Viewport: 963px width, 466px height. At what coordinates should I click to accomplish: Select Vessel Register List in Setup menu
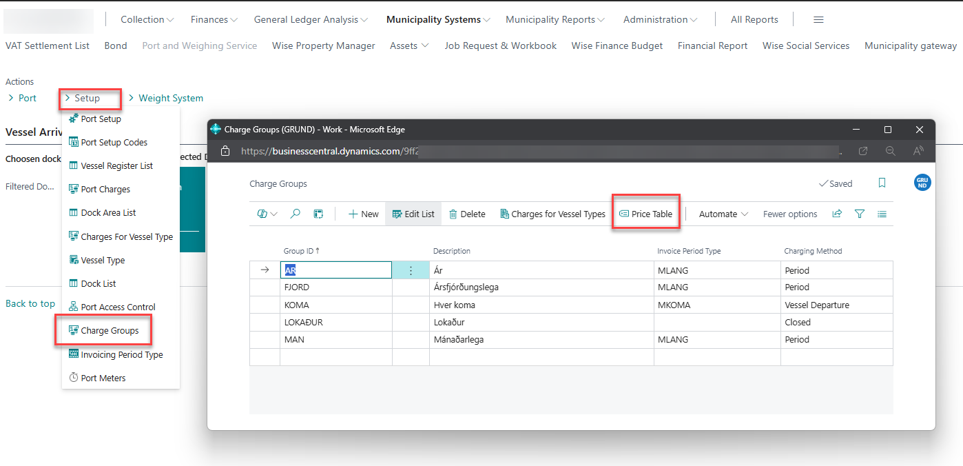click(116, 165)
